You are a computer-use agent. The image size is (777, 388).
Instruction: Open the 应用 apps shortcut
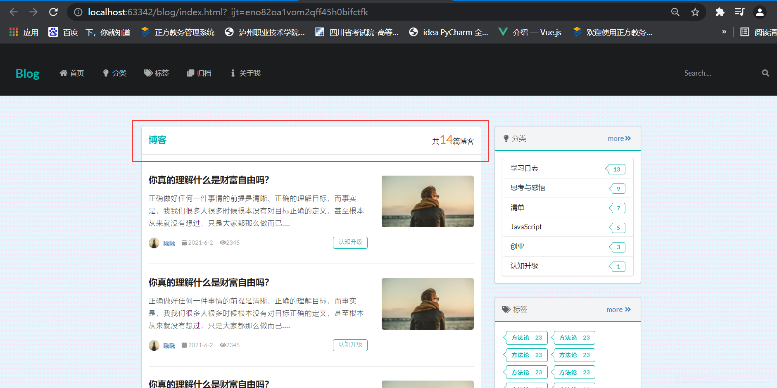[x=24, y=32]
